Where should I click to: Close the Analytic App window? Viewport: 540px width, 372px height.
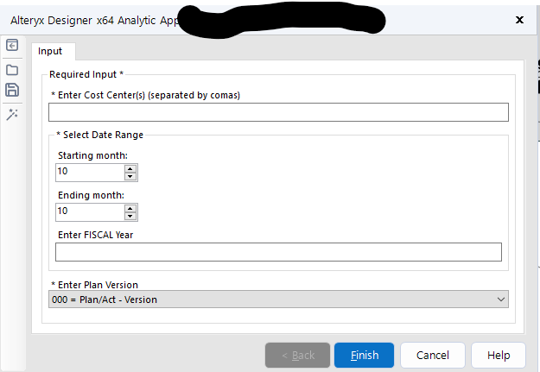pos(519,19)
